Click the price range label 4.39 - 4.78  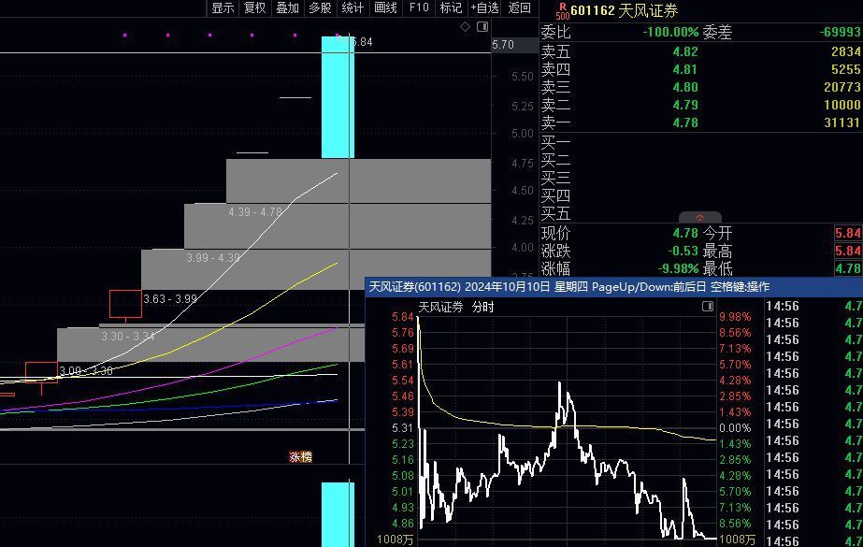(255, 212)
